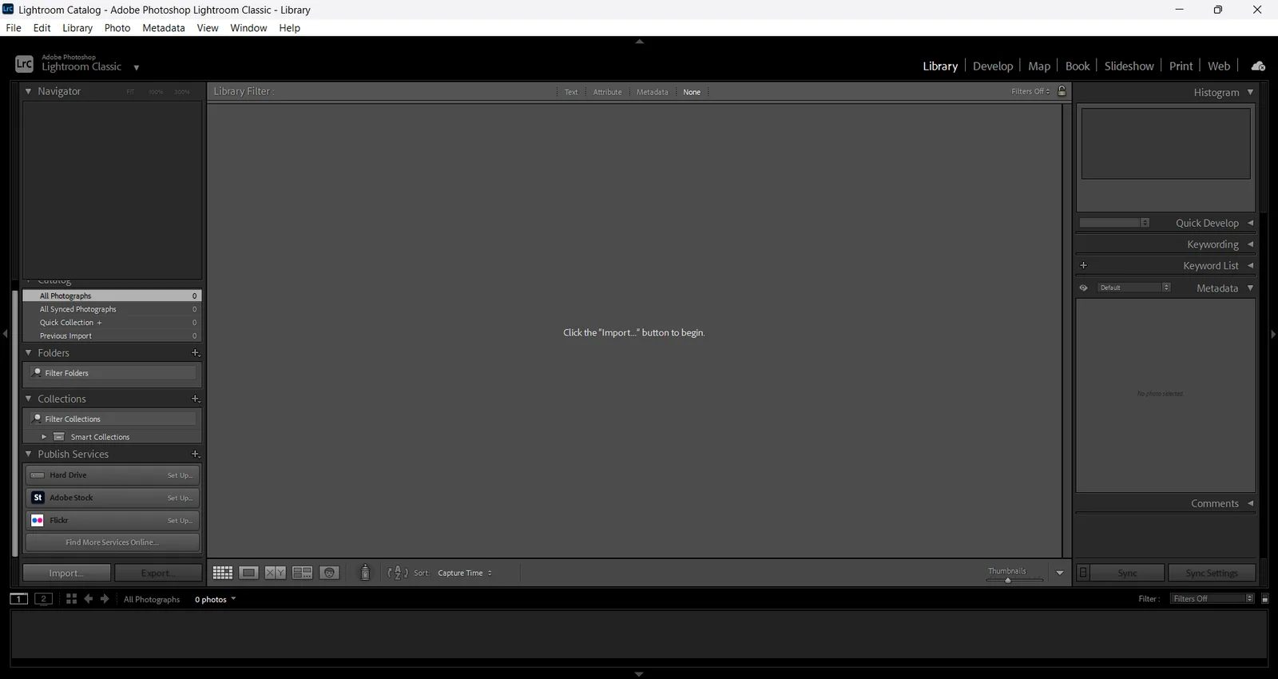
Task: Add publish service with plus icon
Action: pyautogui.click(x=195, y=454)
